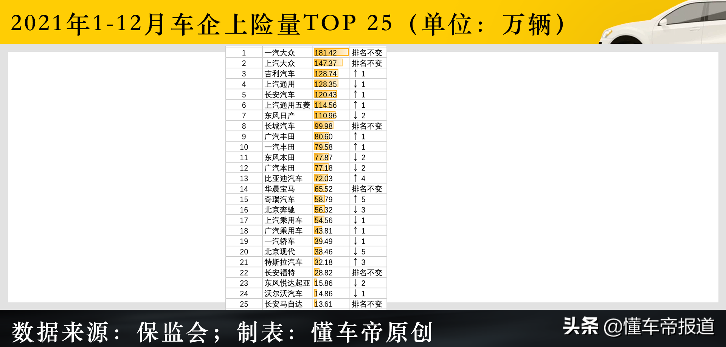Viewport: 726px width, 347px height.
Task: Click the ↑ 5 change in 奇瑞汽车 row
Action: coord(359,199)
